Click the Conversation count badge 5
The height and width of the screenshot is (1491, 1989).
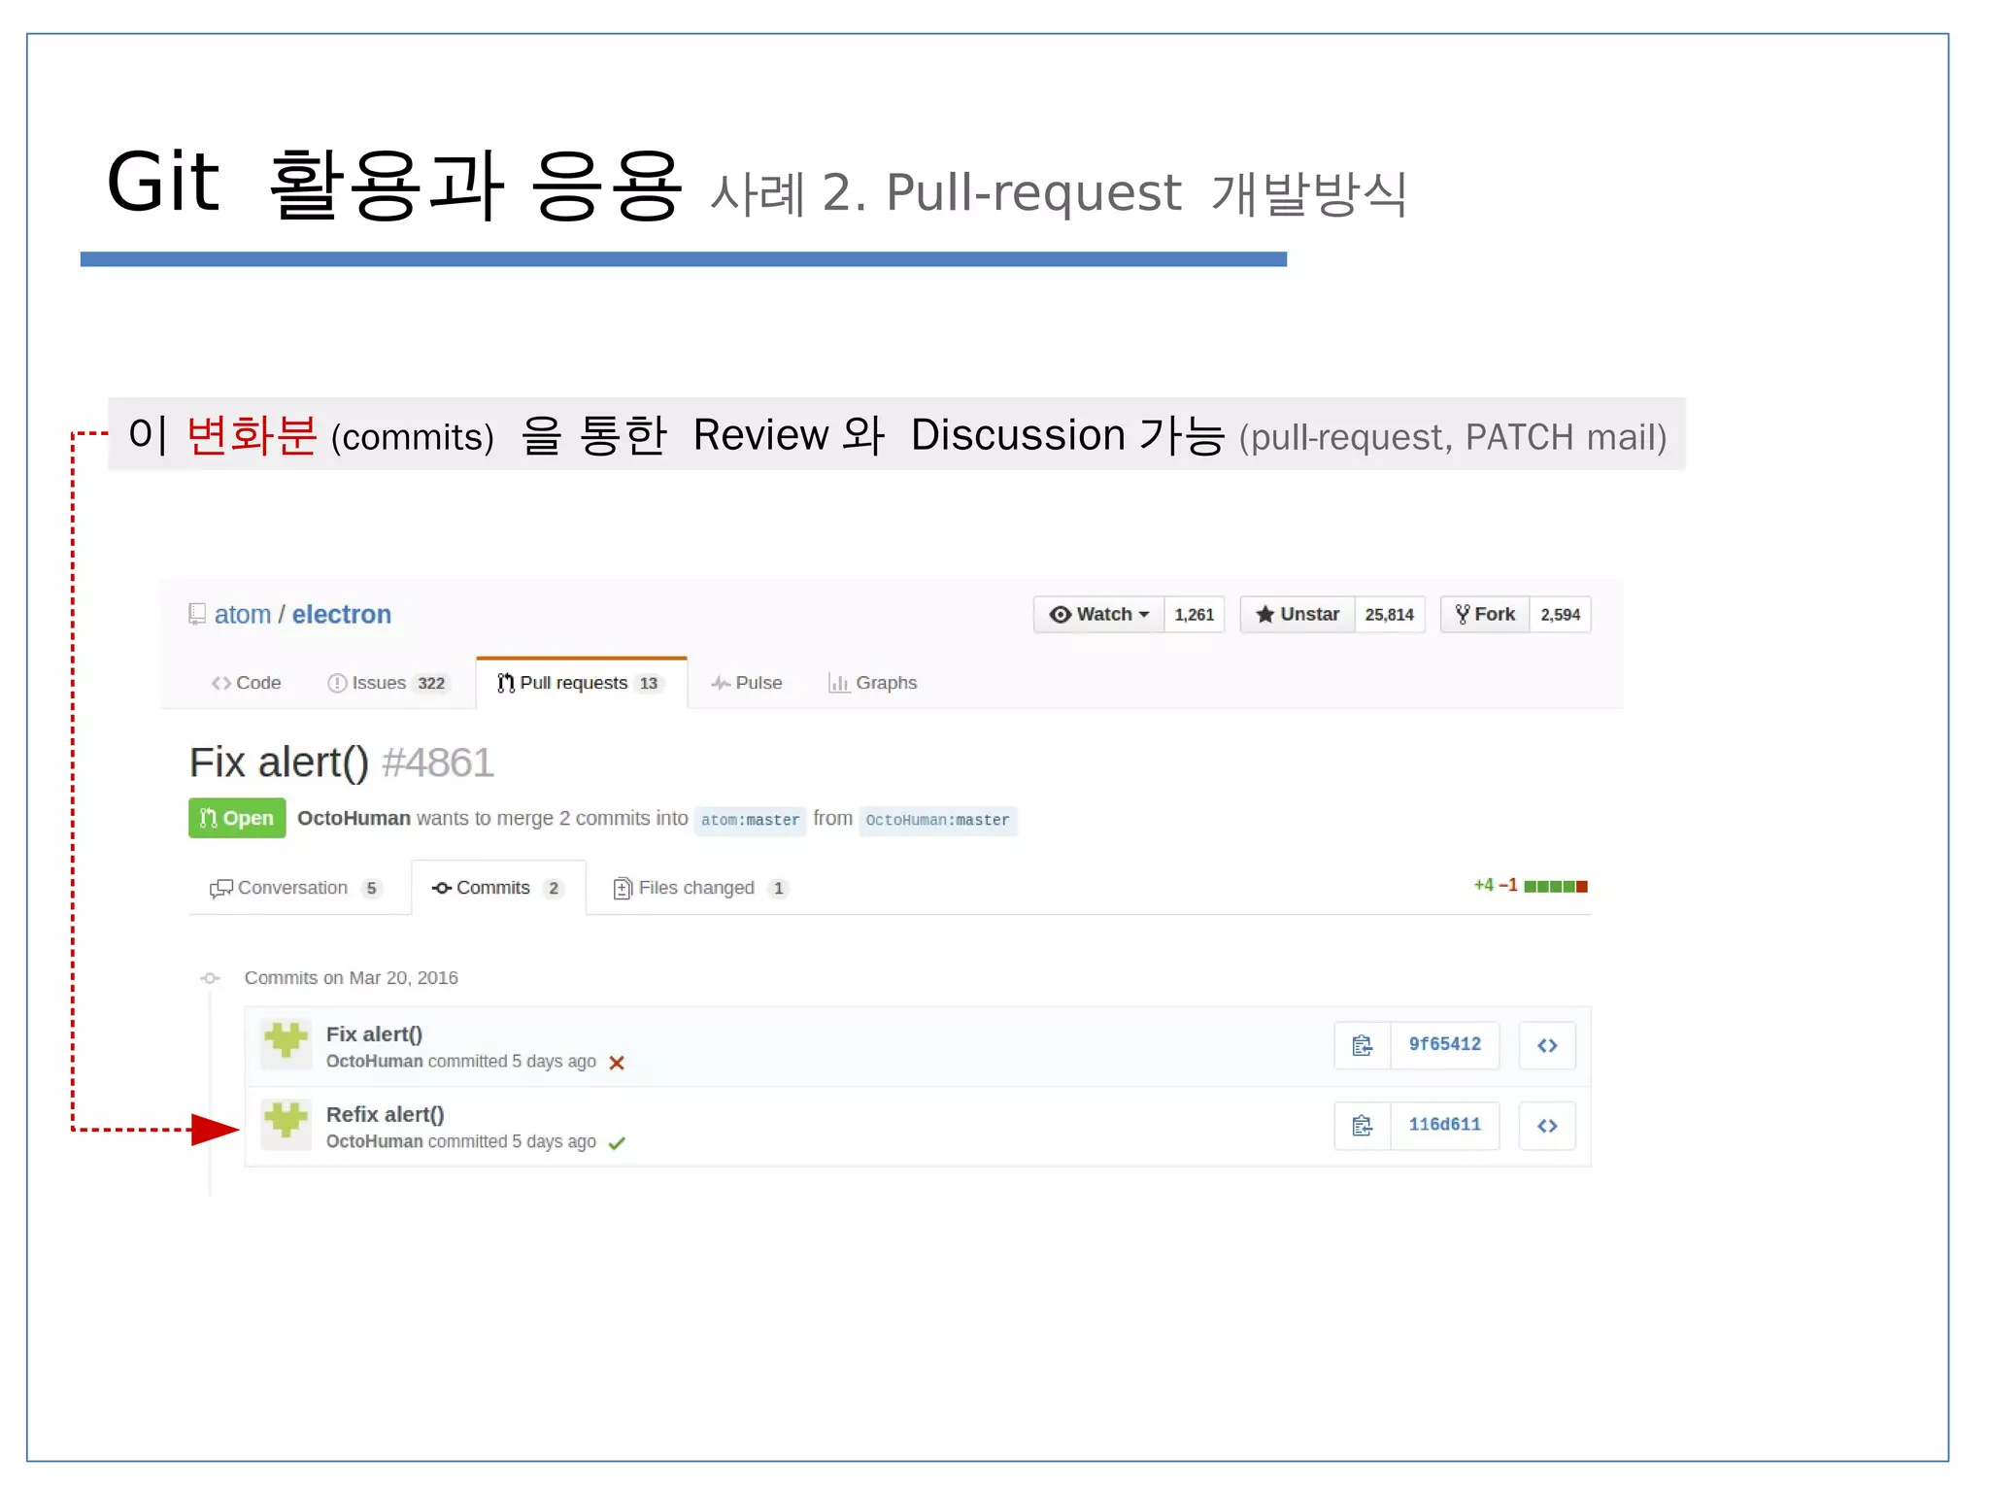pos(371,889)
